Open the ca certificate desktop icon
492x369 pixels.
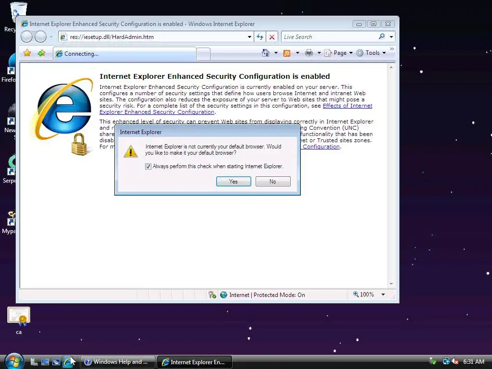click(x=19, y=320)
